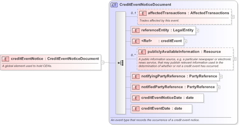Expand the <Ref> creditEvent element
The image size is (239, 125).
click(x=185, y=41)
